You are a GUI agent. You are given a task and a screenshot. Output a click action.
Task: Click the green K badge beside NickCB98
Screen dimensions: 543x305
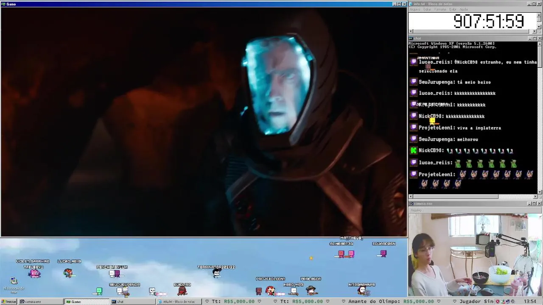coord(414,150)
